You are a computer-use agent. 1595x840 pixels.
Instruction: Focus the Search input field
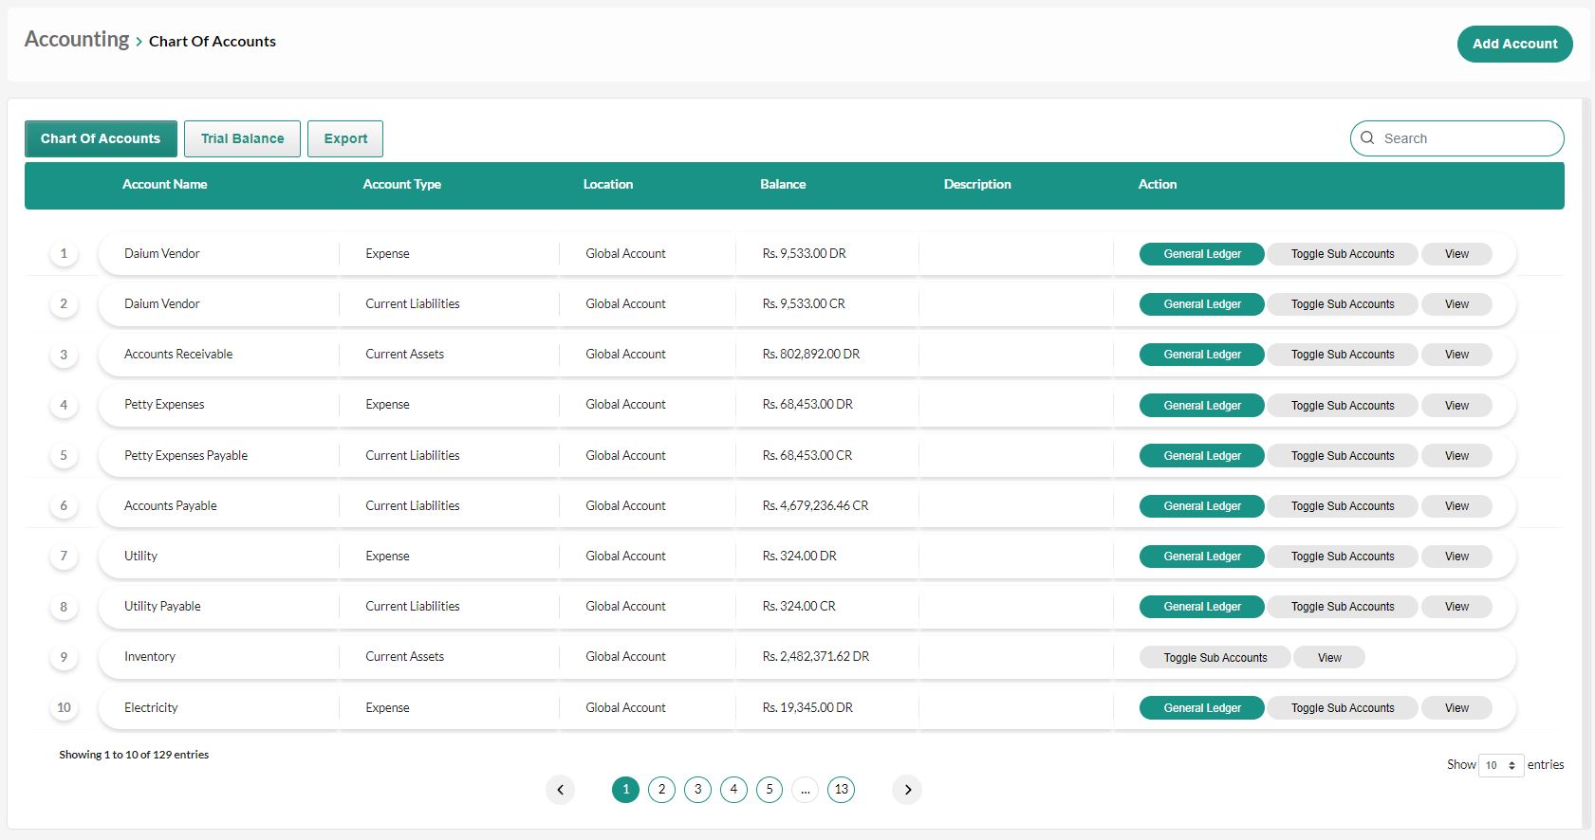tap(1457, 138)
